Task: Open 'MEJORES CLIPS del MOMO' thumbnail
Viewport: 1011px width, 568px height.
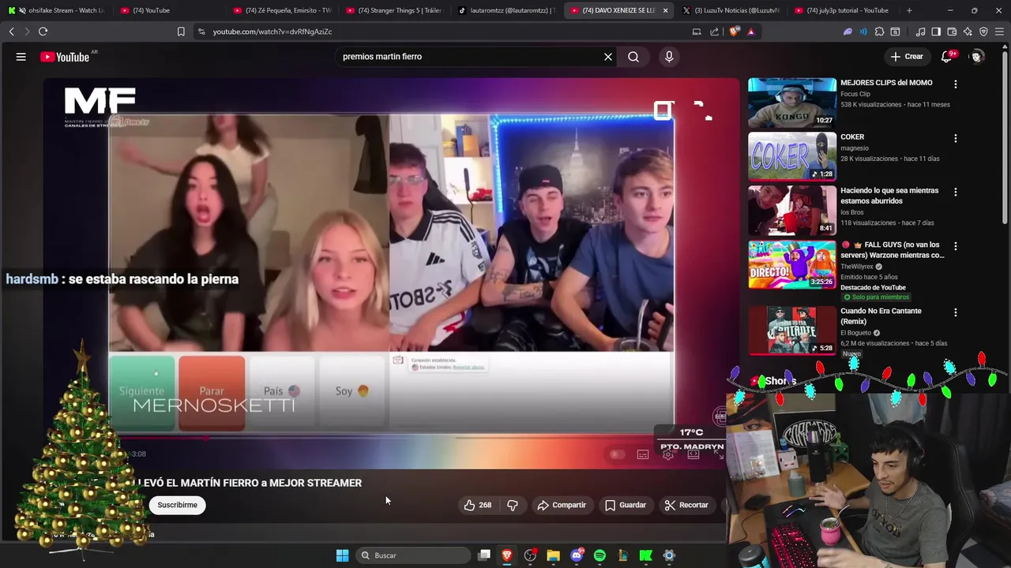Action: click(x=792, y=102)
